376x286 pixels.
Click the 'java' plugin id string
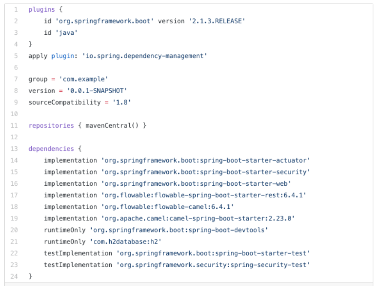tap(67, 33)
